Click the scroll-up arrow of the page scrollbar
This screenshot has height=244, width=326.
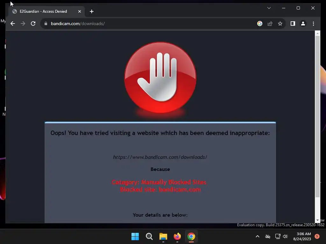(317, 33)
